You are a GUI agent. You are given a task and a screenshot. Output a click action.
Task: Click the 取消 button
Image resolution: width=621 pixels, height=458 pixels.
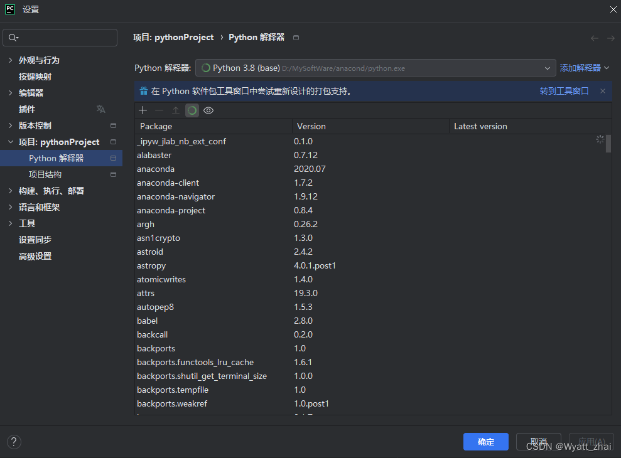(539, 442)
